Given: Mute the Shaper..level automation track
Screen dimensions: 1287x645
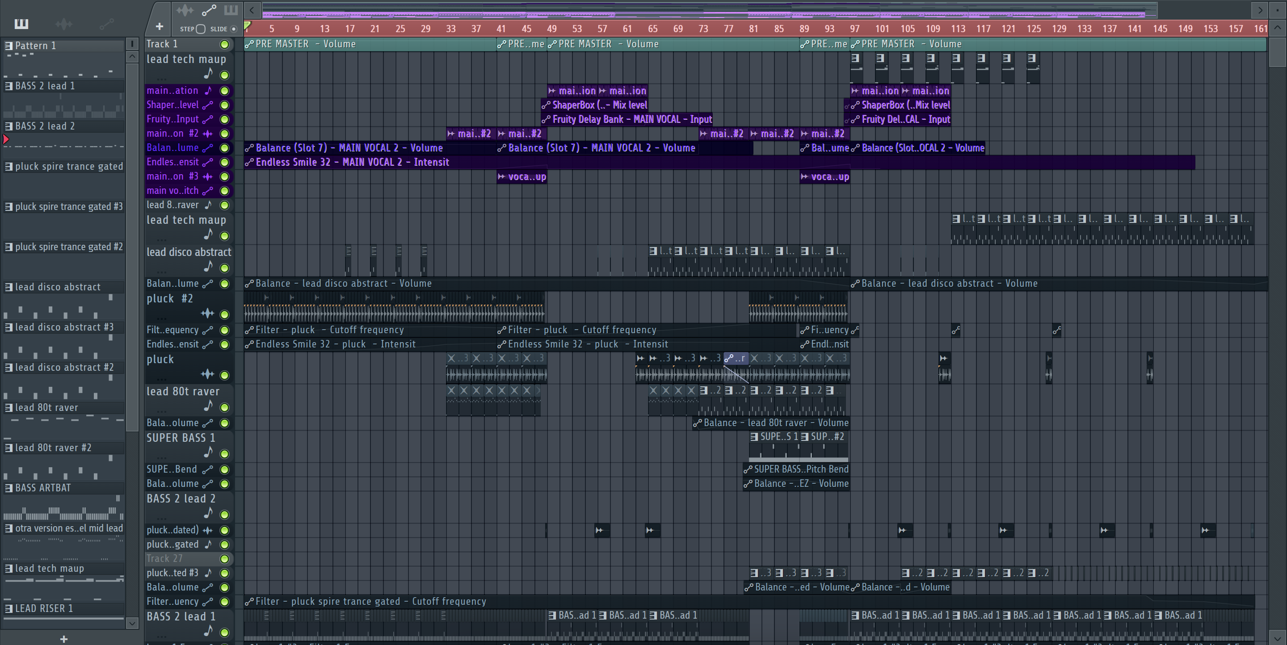Looking at the screenshot, I should coord(225,105).
